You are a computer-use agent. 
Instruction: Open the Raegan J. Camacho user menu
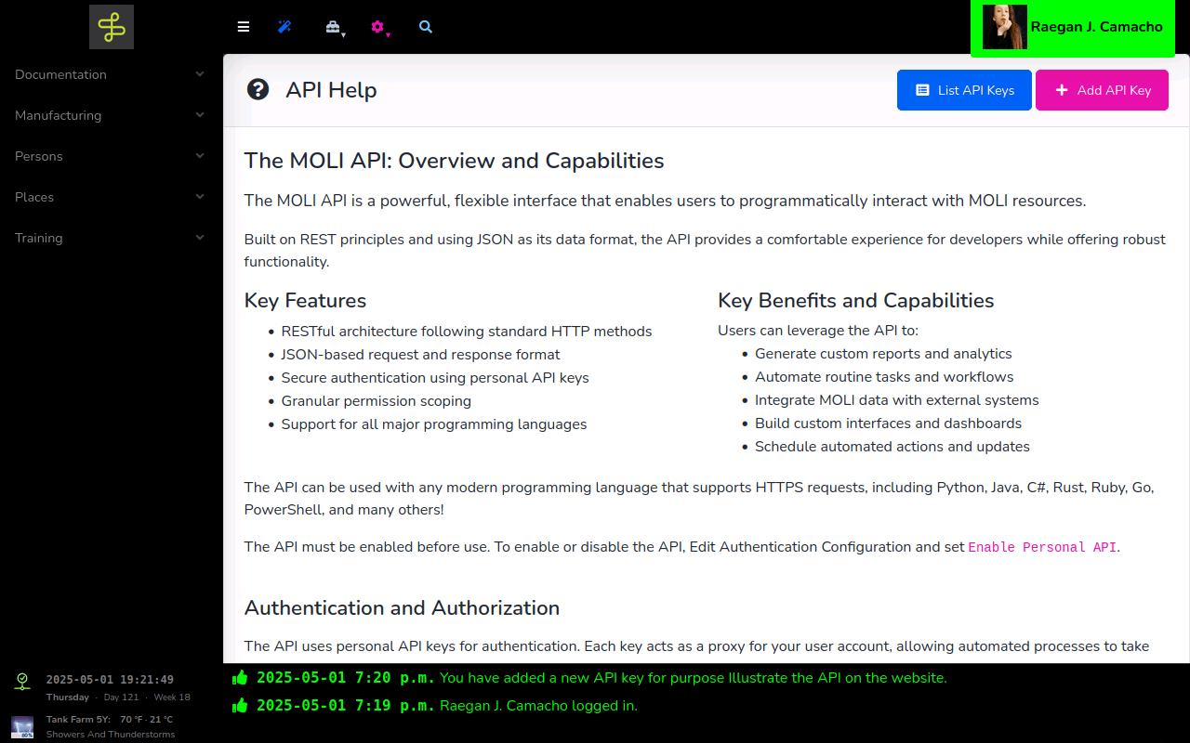[x=1096, y=27]
